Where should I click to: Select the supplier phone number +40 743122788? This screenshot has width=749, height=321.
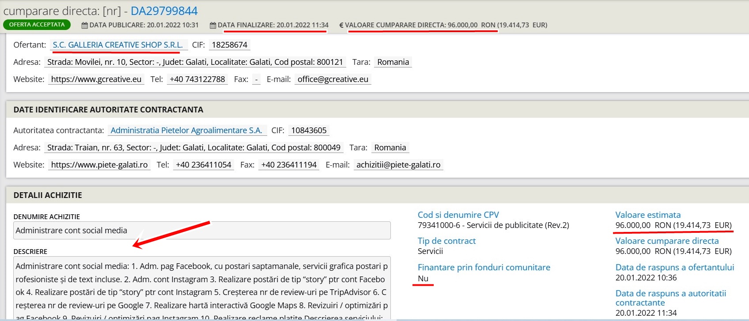[197, 79]
